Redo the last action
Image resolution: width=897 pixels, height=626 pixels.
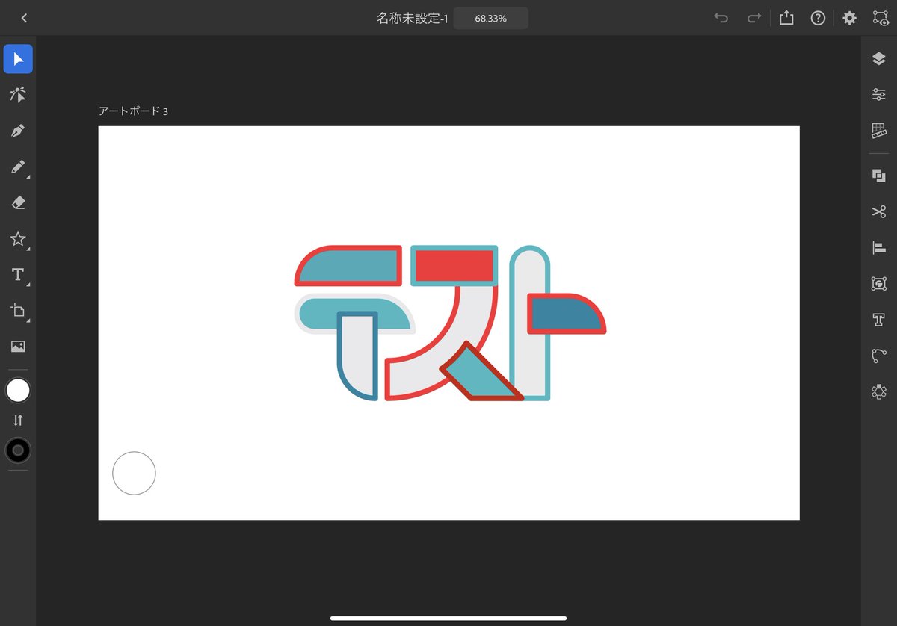(x=754, y=18)
